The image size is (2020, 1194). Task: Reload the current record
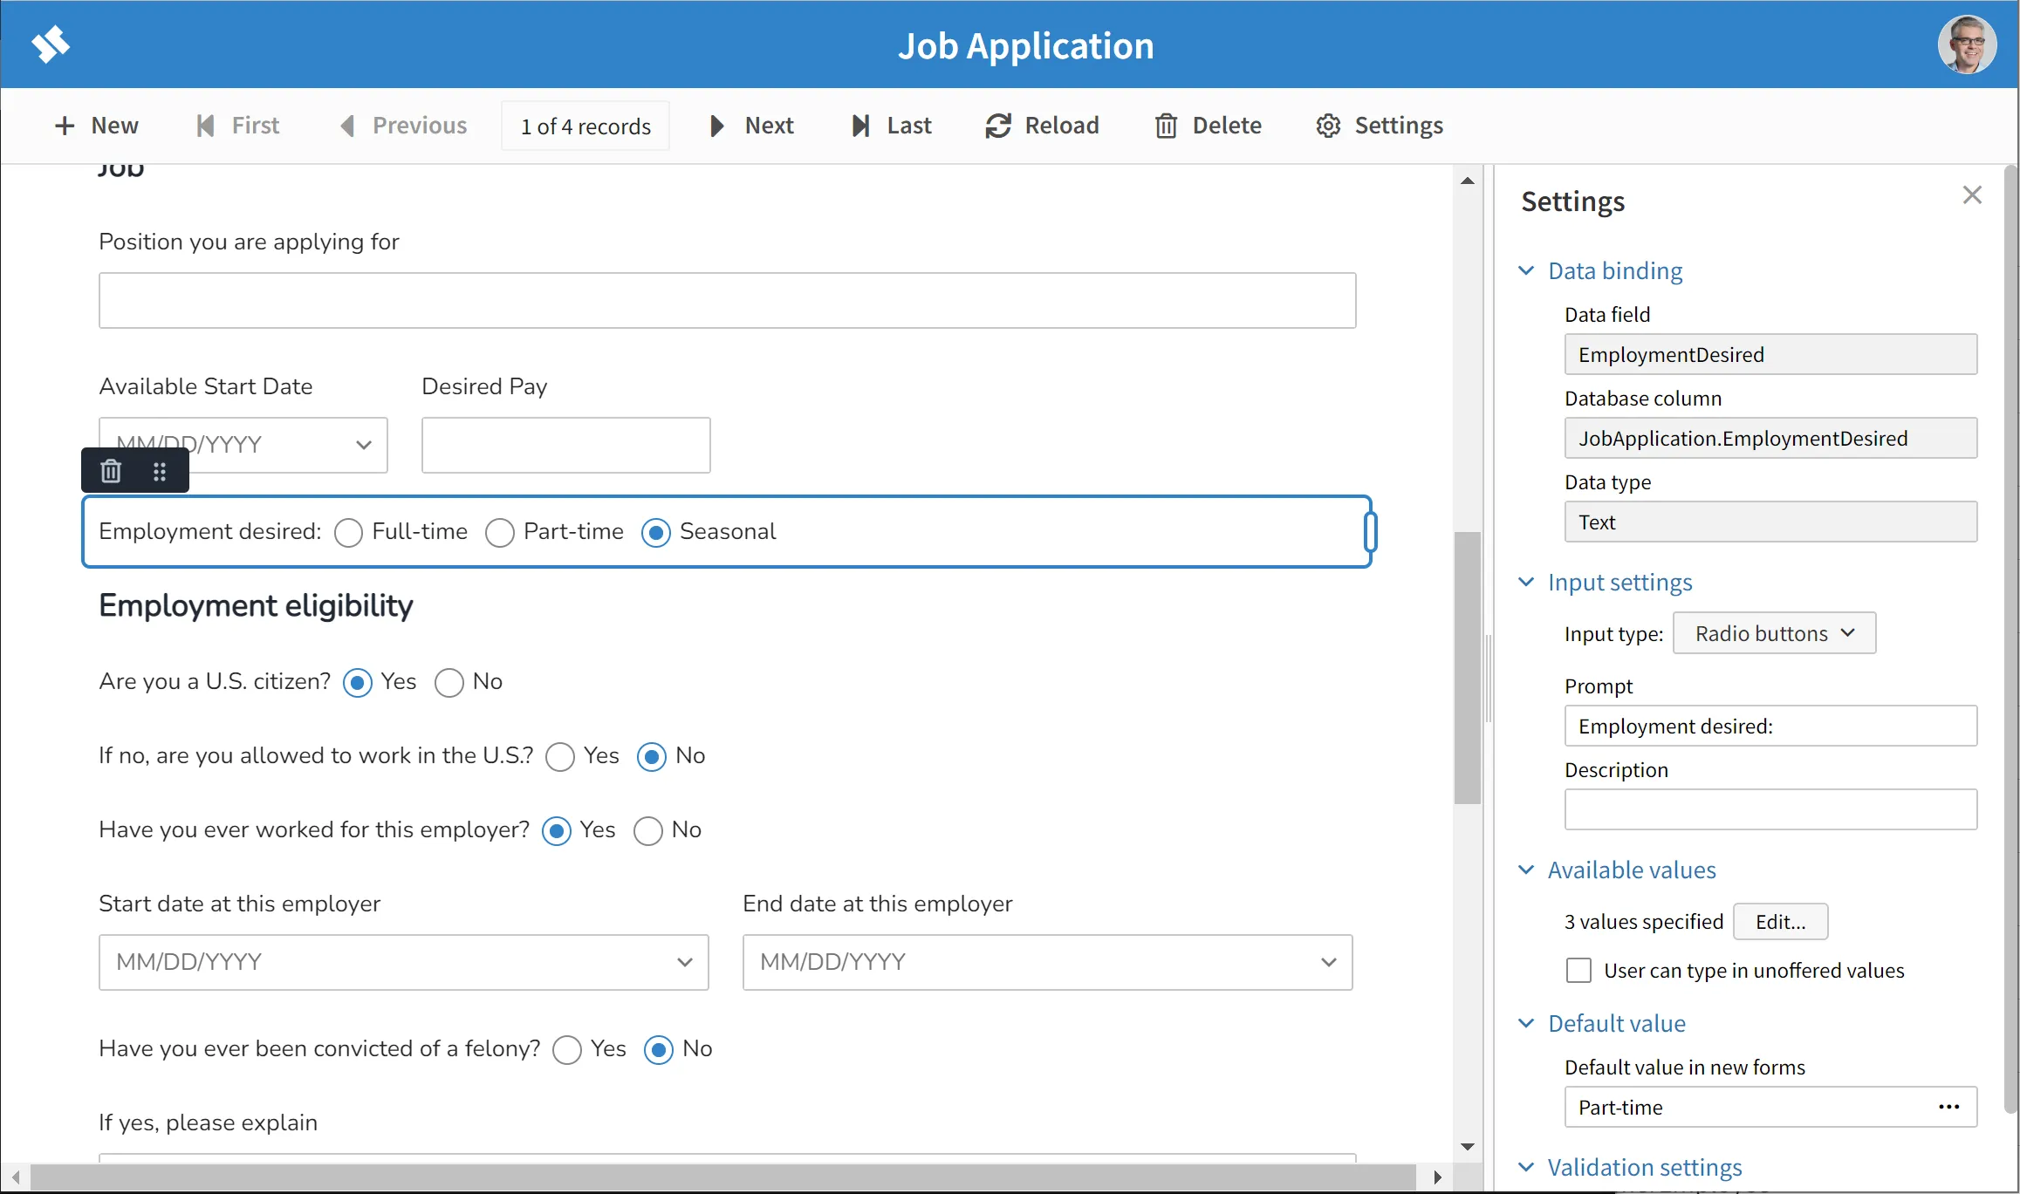pyautogui.click(x=1042, y=125)
